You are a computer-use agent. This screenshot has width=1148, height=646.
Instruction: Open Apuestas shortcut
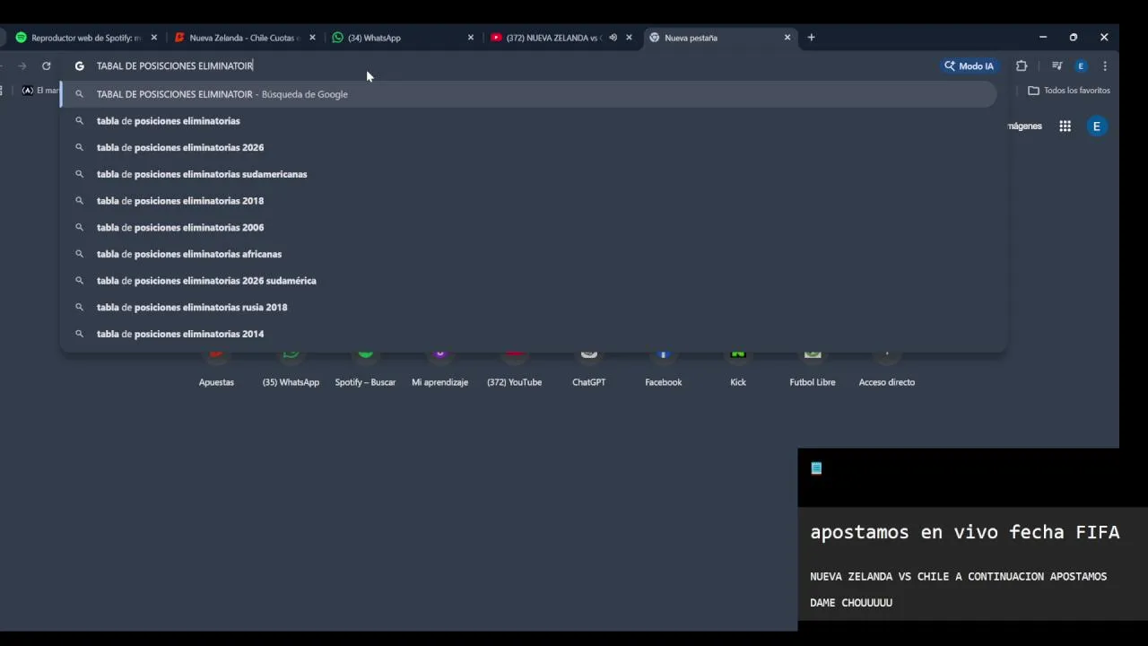tap(216, 369)
